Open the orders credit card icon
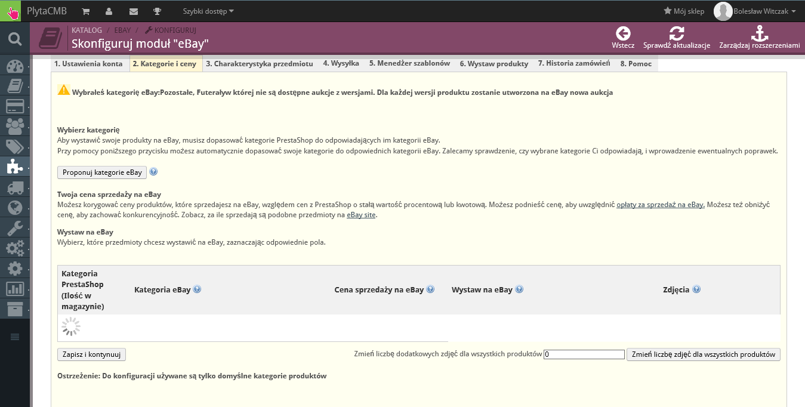The width and height of the screenshot is (805, 407). point(14,106)
